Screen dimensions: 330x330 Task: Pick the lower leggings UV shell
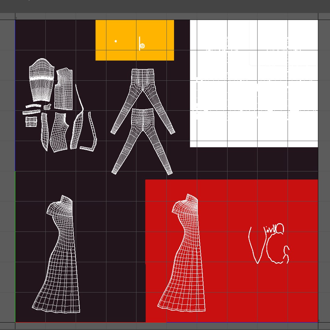[x=142, y=141]
